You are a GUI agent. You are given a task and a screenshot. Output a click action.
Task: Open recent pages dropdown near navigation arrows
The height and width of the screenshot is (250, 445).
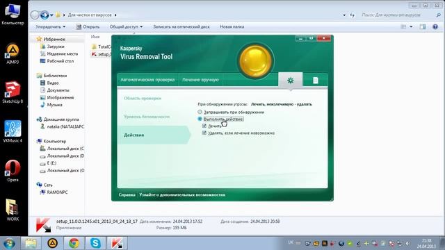tap(51, 15)
